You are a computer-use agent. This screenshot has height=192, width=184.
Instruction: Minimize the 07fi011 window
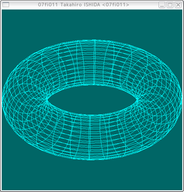[x=162, y=5]
